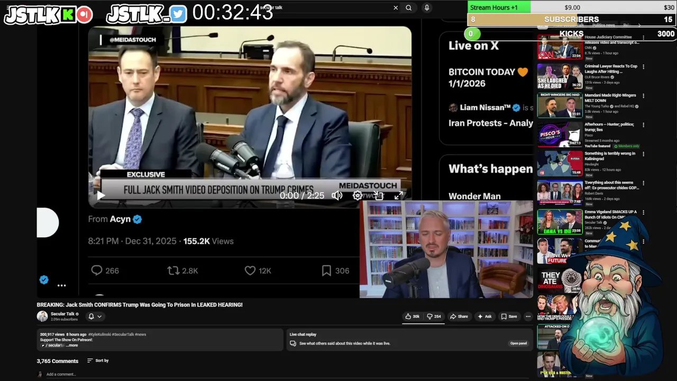Viewport: 677px width, 381px height.
Task: Open 'Everything about this seems off' thumbnail
Action: tap(560, 192)
